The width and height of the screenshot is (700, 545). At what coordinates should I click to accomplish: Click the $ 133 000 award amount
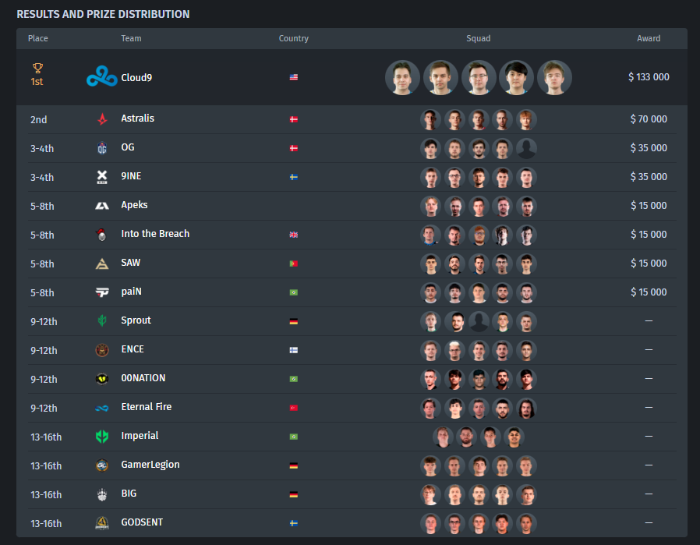click(x=649, y=76)
